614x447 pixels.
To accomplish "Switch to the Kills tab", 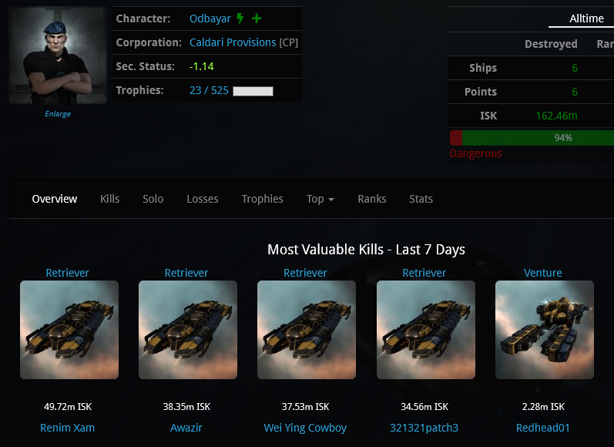I will pyautogui.click(x=109, y=199).
